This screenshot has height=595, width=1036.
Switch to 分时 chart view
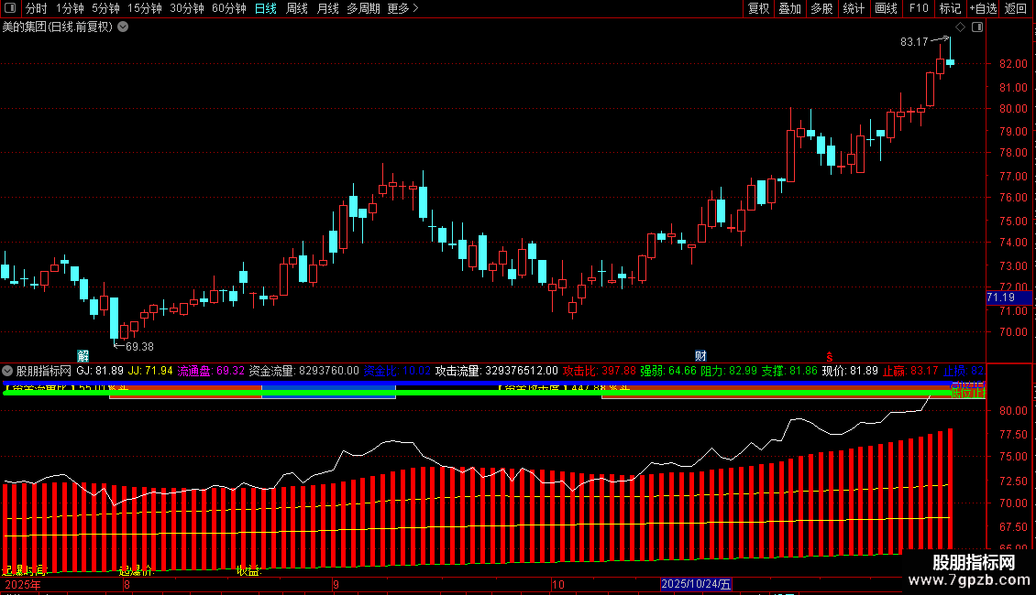[37, 8]
